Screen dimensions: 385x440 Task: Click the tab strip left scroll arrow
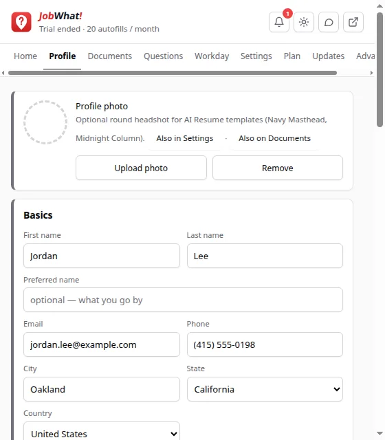3,73
